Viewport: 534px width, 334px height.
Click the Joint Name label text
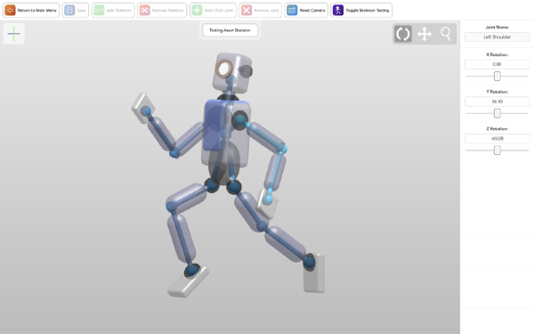497,28
